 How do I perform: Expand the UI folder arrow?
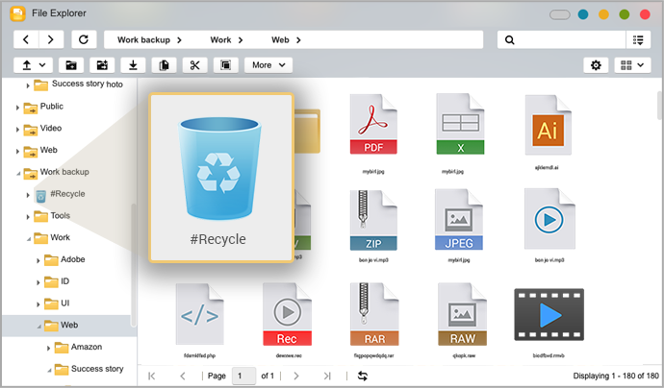point(38,304)
